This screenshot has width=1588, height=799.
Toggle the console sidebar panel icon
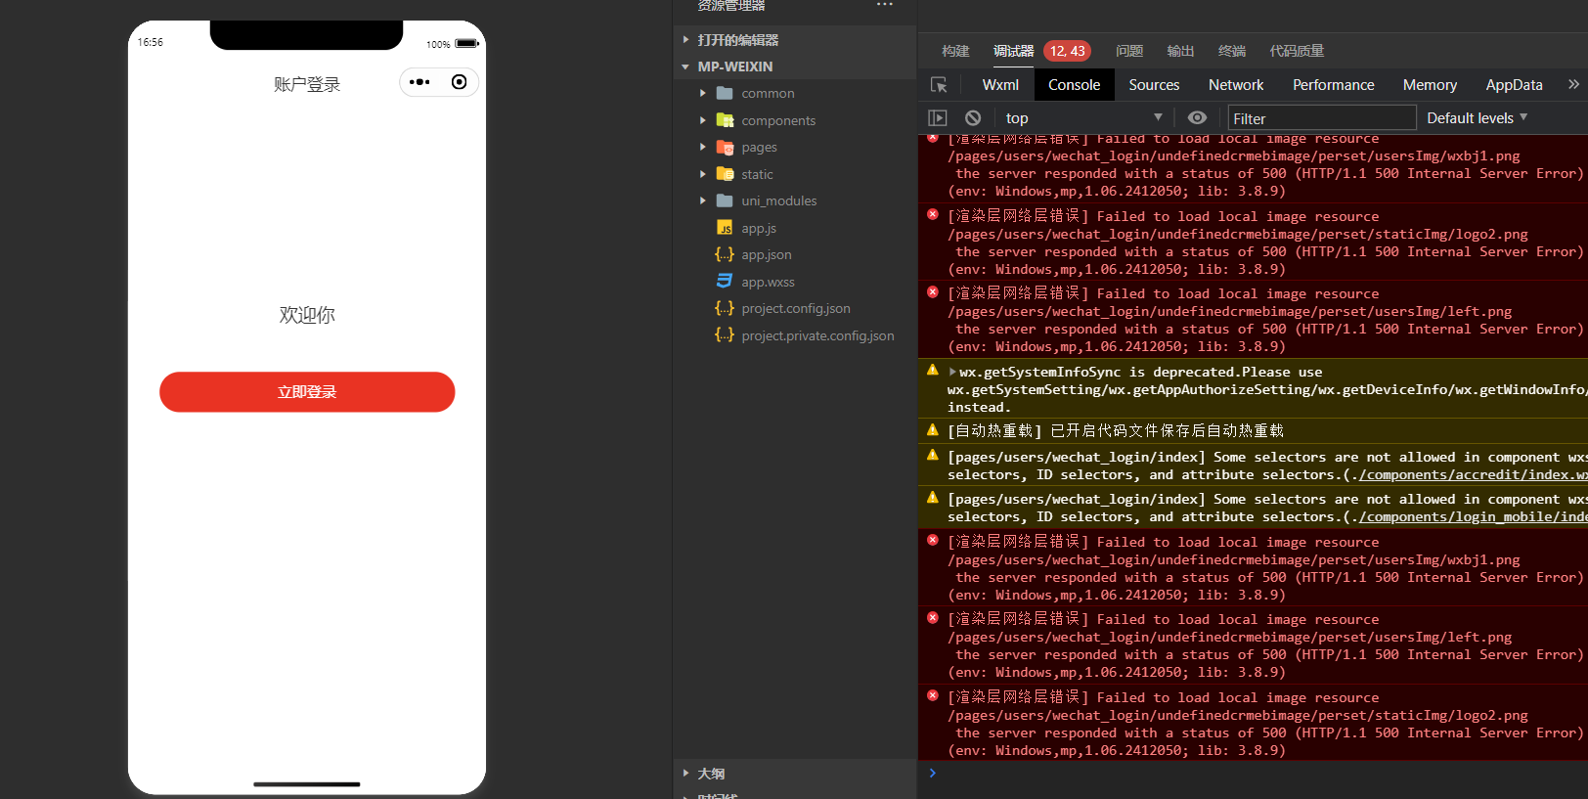[x=938, y=118]
